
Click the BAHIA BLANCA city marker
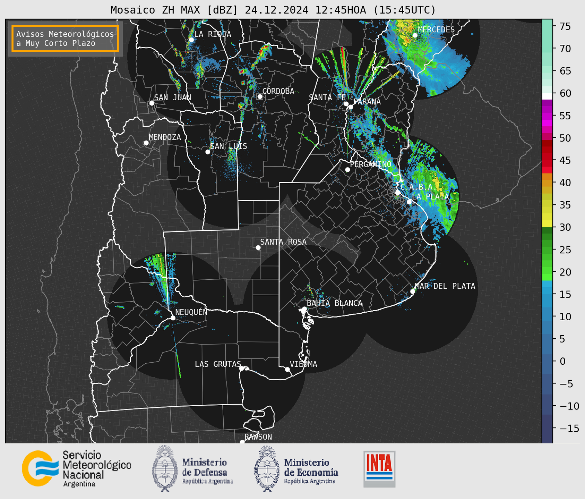[x=304, y=309]
